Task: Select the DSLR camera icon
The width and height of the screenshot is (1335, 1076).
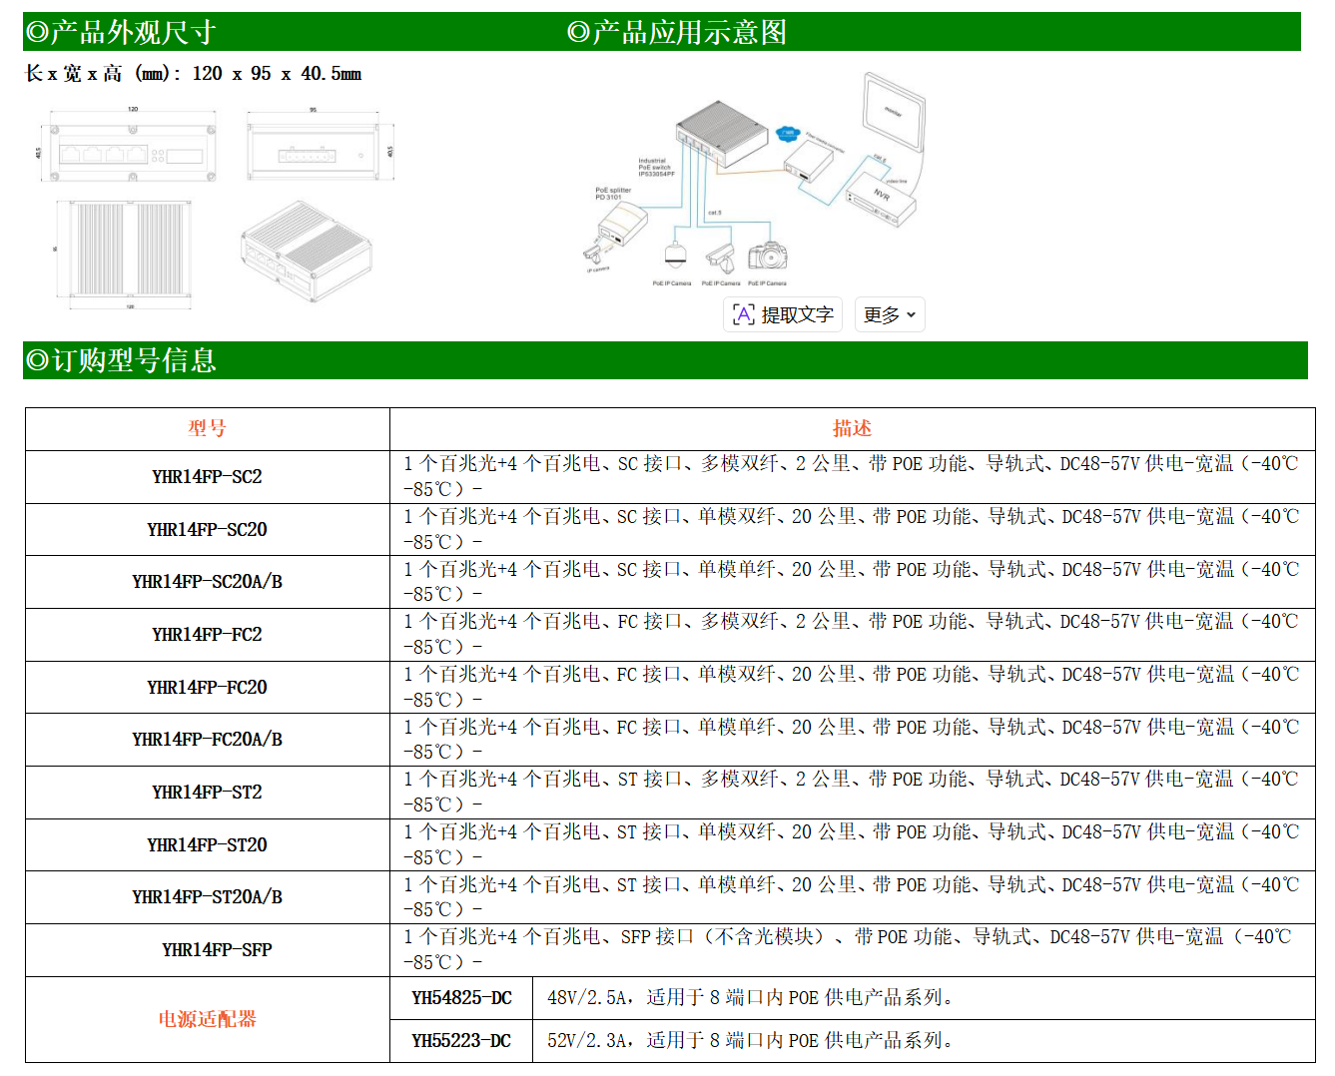Action: (x=768, y=256)
